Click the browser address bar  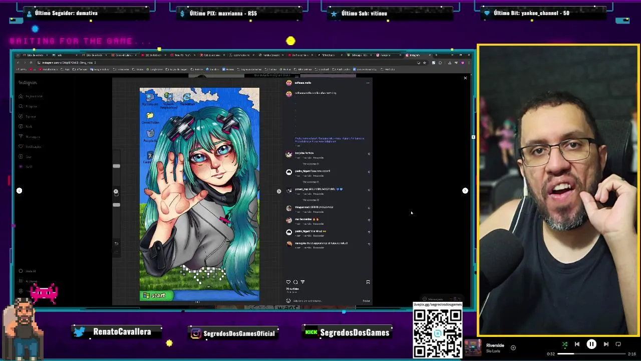click(x=225, y=63)
